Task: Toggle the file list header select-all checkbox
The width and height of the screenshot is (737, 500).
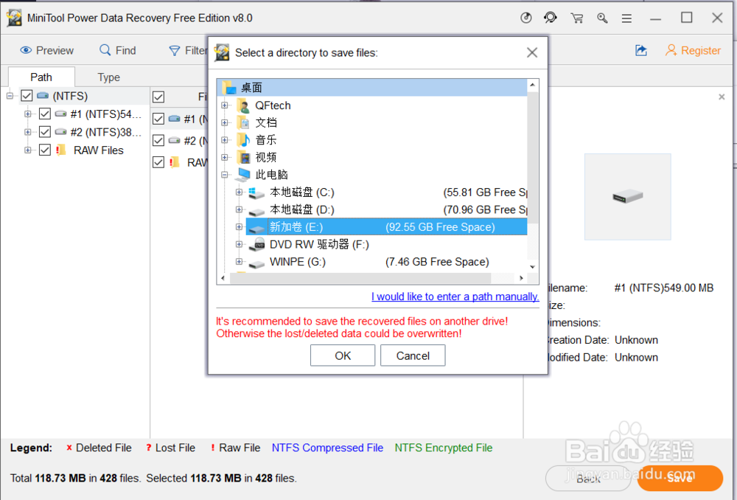Action: click(158, 97)
